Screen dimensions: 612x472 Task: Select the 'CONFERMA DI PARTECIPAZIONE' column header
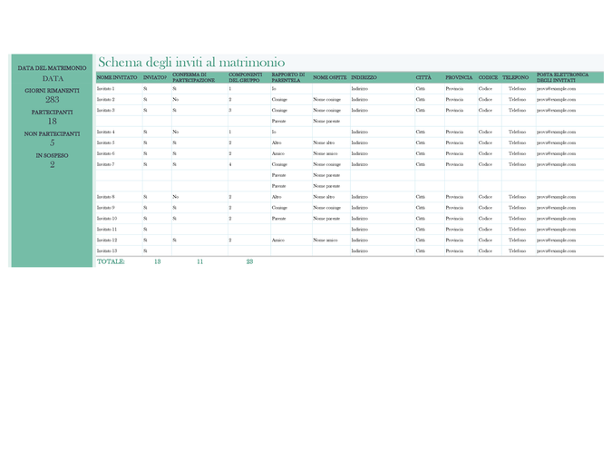tap(194, 77)
